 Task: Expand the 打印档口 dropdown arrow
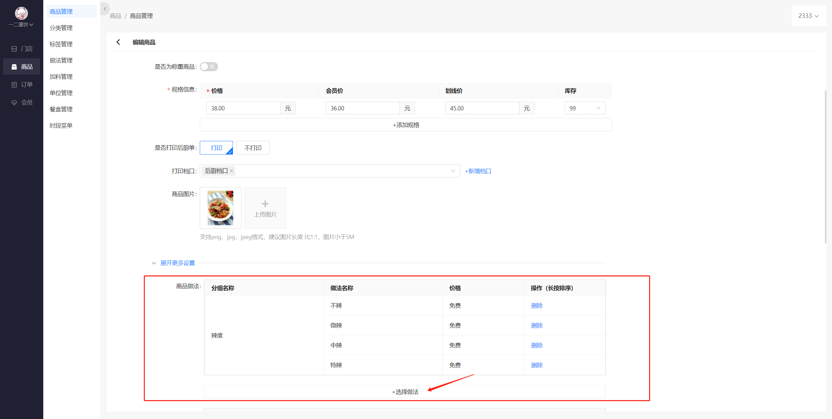453,171
